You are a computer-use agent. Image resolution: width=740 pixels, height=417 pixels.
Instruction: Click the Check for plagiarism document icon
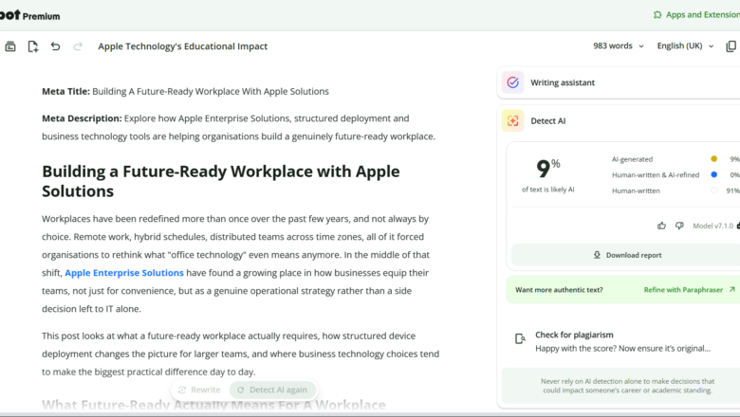[x=520, y=338]
